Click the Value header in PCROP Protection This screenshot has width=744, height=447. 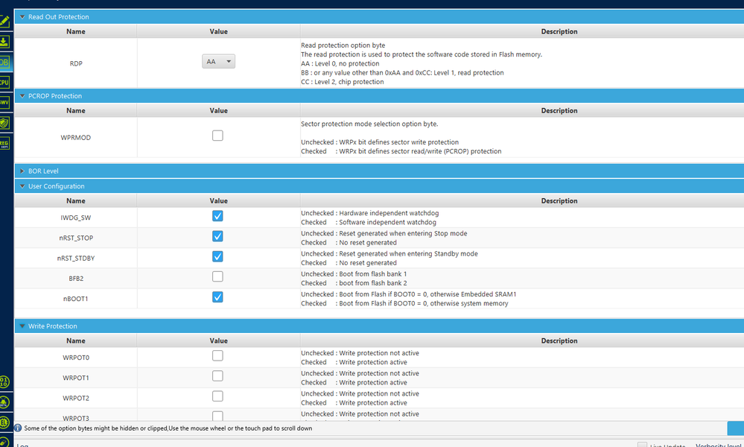click(x=219, y=110)
